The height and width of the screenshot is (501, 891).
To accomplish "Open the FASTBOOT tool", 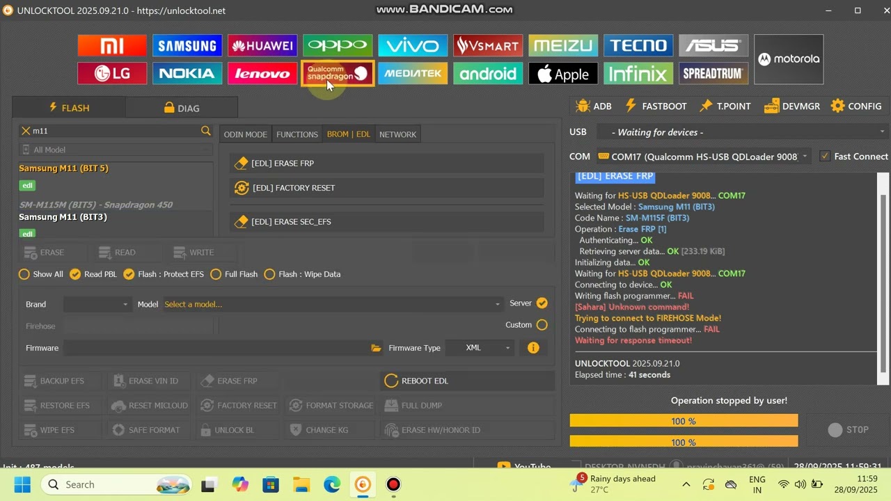I will tap(656, 106).
